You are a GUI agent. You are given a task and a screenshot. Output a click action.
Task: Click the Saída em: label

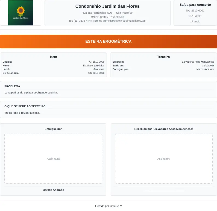118,66
